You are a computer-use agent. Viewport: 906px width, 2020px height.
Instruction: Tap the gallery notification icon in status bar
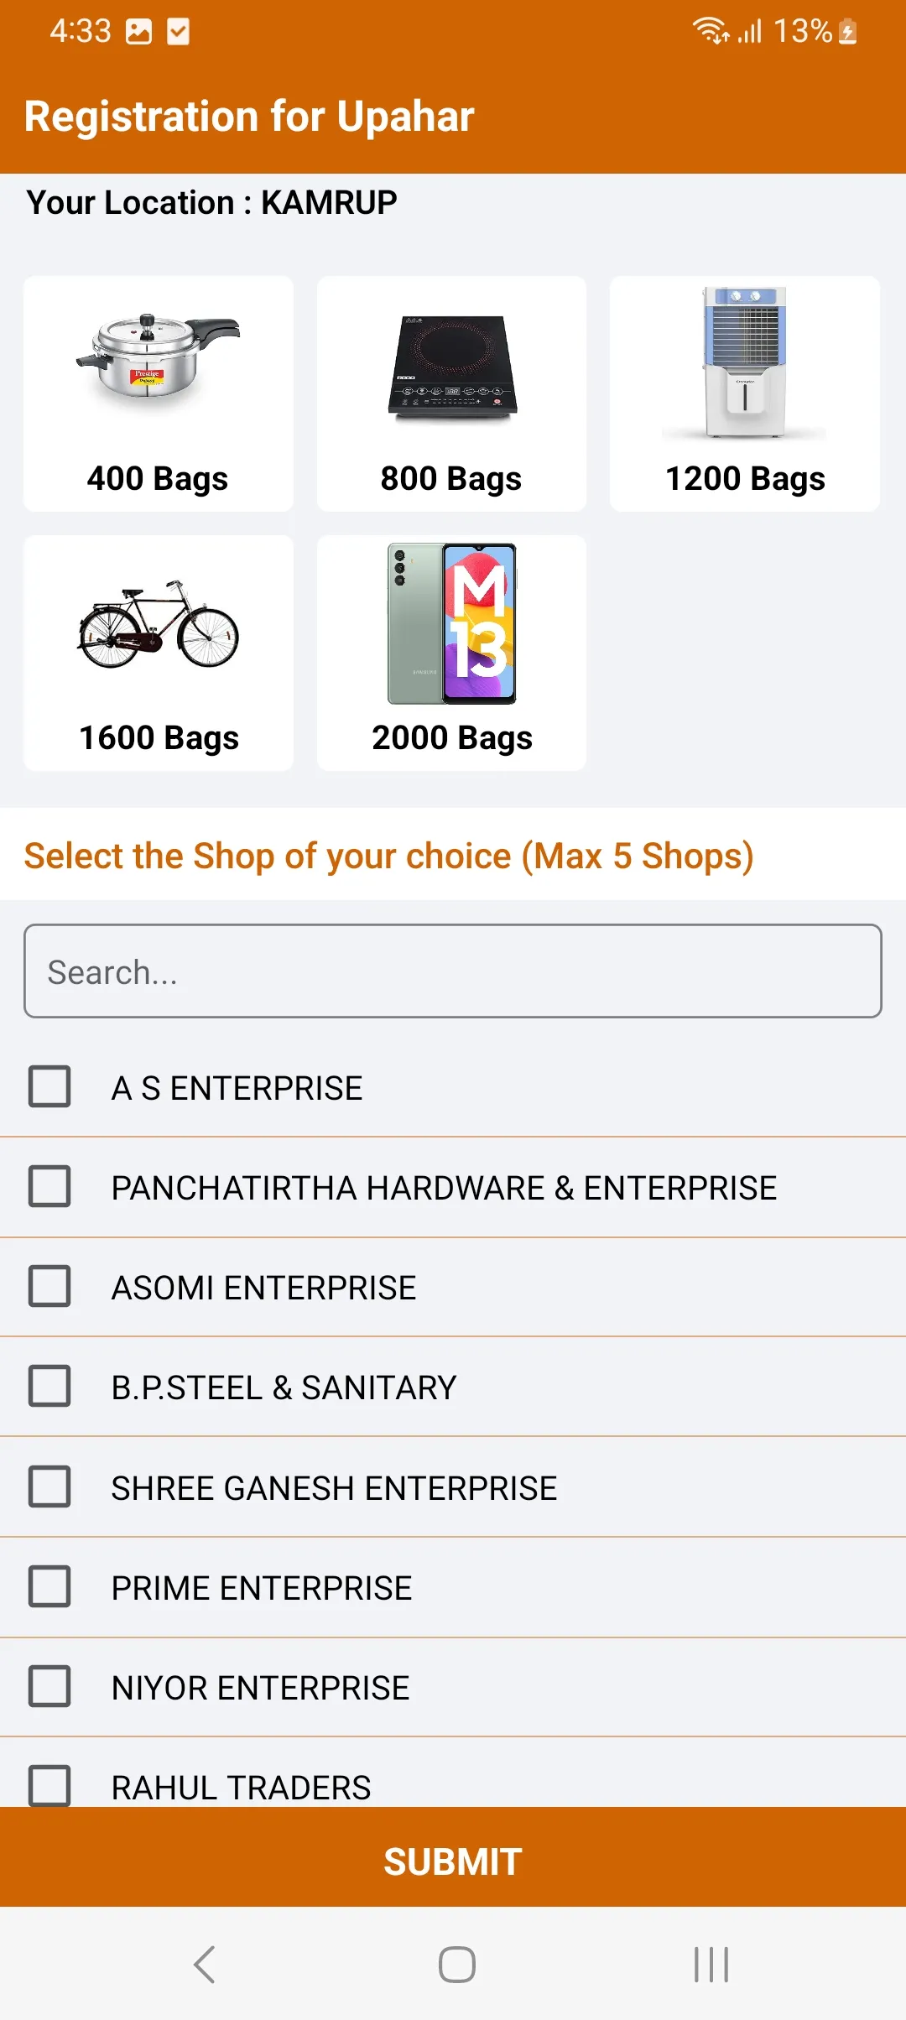pyautogui.click(x=138, y=32)
